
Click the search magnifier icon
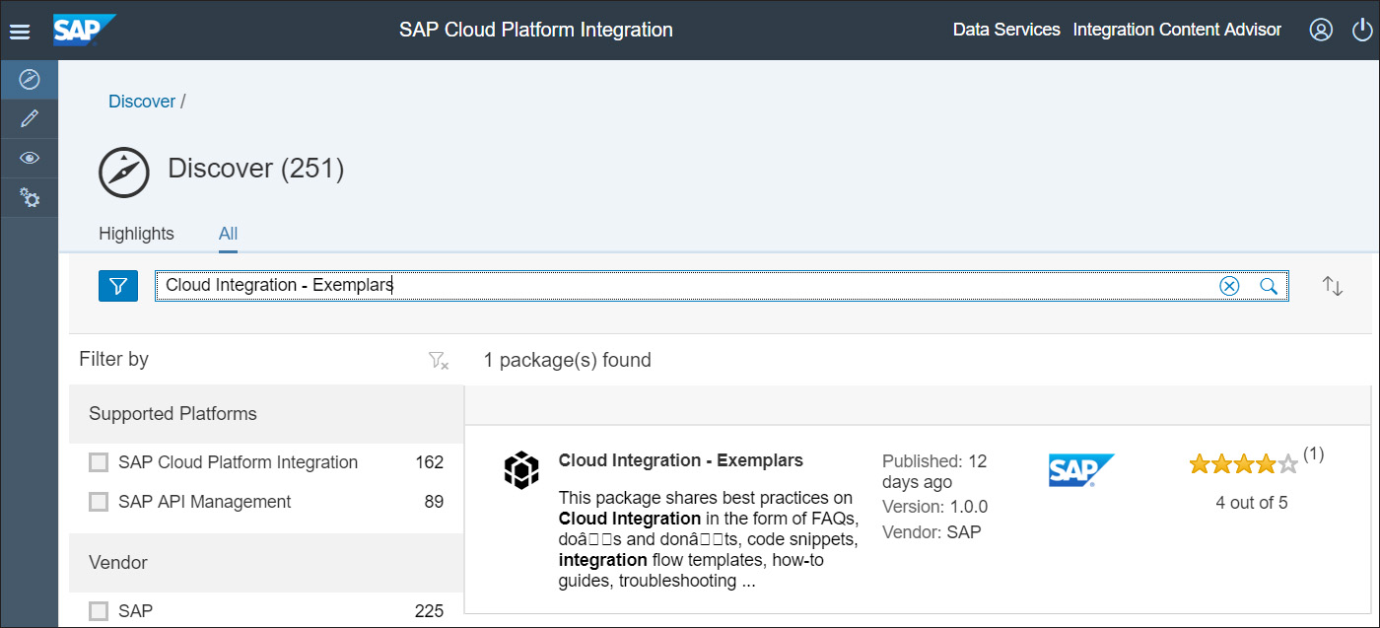pos(1269,286)
